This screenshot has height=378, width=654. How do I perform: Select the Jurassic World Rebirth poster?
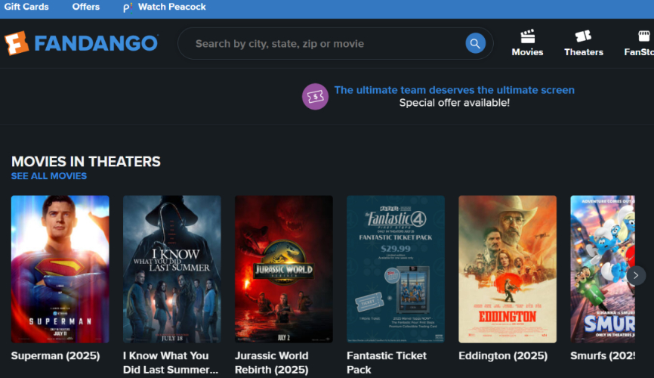284,269
